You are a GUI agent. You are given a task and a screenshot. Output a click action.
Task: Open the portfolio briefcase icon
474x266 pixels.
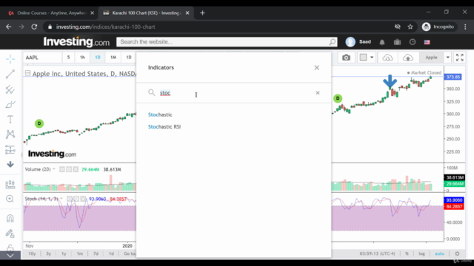[397, 42]
